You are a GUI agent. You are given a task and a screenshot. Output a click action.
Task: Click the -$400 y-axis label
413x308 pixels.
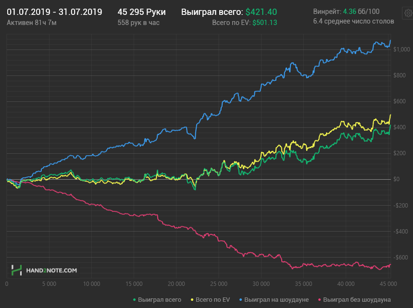pos(400,232)
